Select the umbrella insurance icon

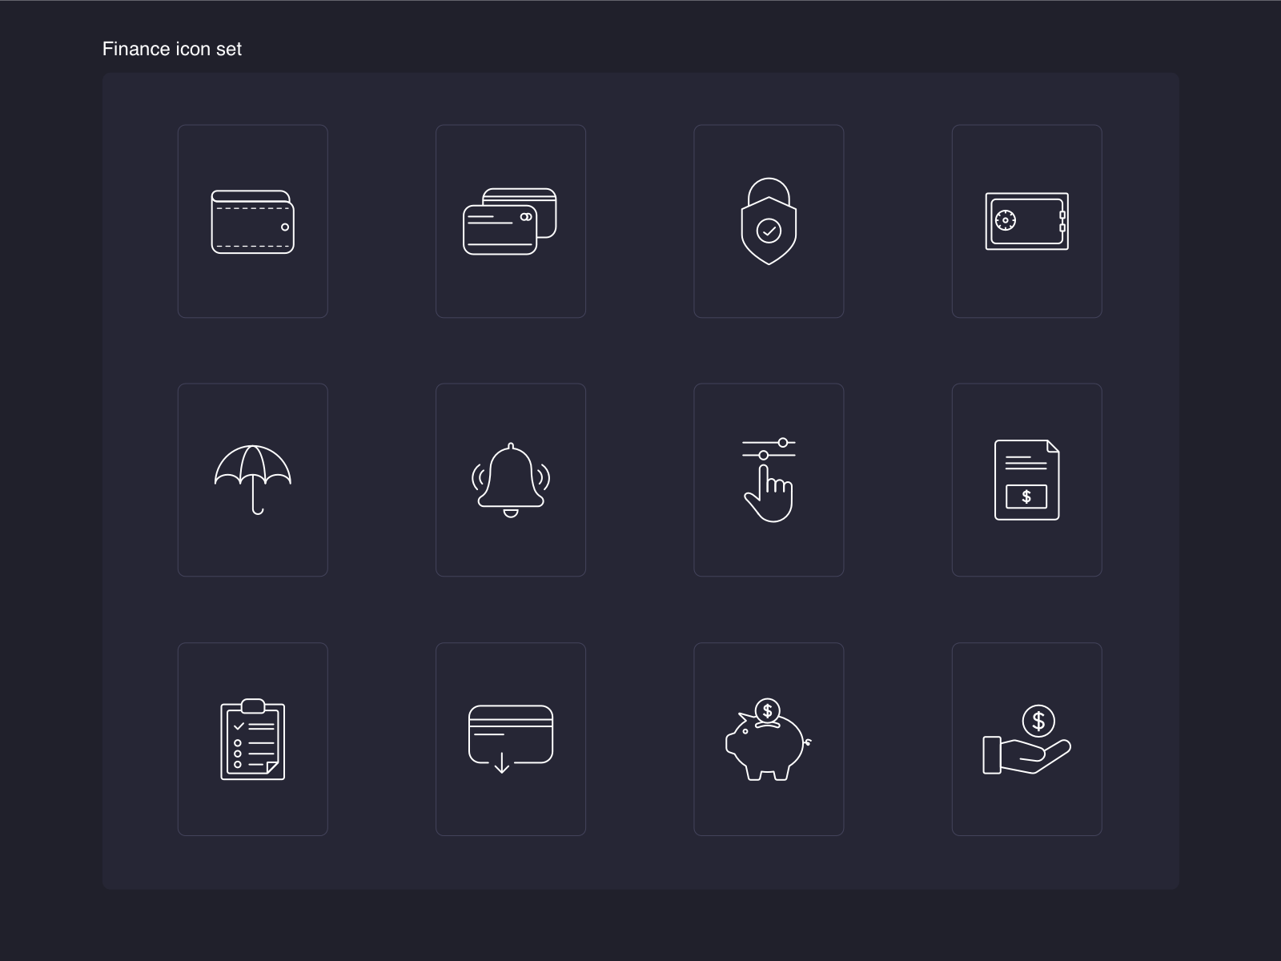pos(253,480)
